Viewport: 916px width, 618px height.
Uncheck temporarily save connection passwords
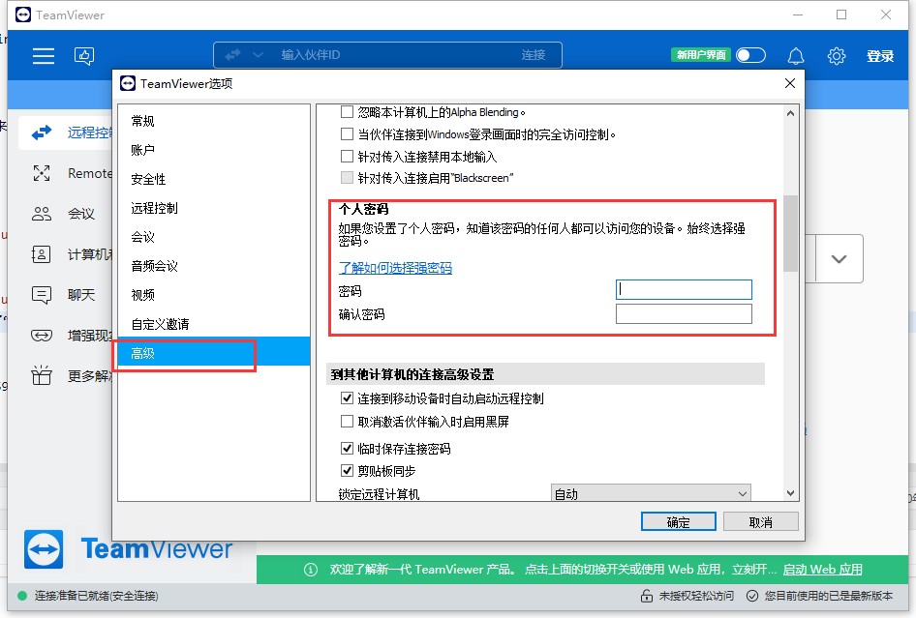click(x=347, y=448)
